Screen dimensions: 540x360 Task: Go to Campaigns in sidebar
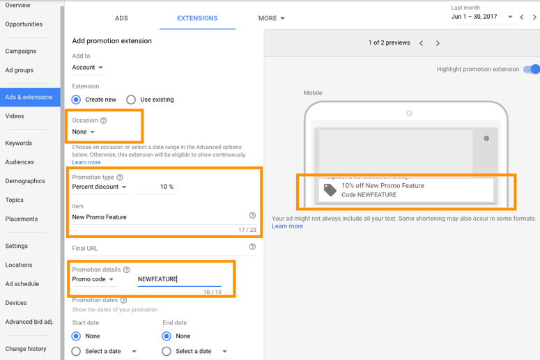21,52
